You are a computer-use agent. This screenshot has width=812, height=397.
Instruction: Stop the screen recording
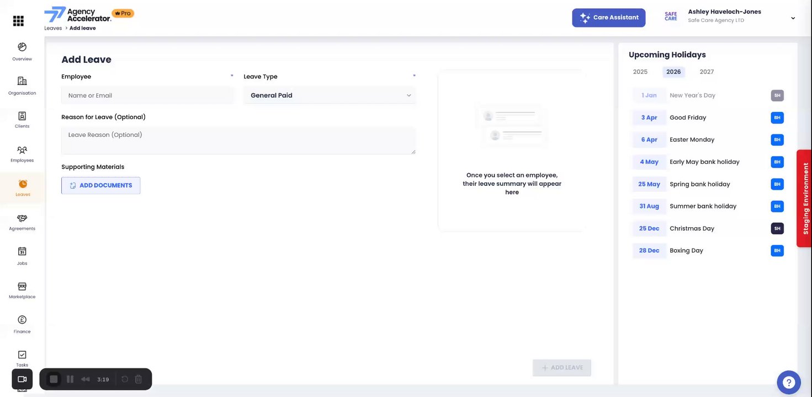(54, 379)
